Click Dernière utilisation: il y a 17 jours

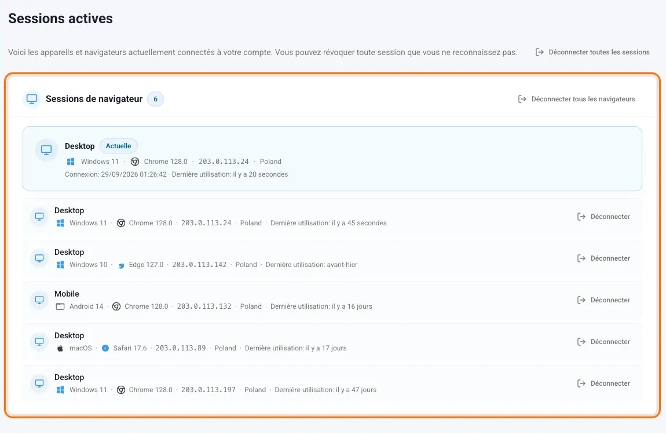click(x=295, y=348)
